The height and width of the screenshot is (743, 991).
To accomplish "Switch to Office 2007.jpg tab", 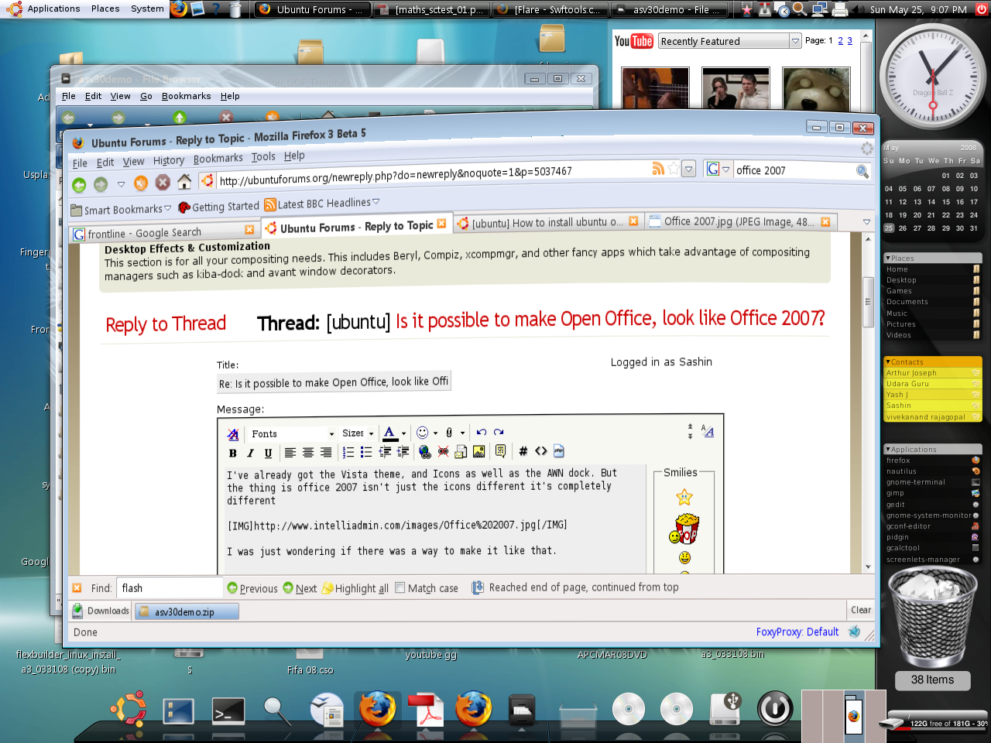I will 739,221.
